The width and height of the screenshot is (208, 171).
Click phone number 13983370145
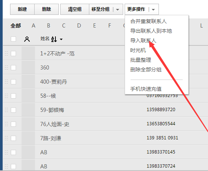161,152
